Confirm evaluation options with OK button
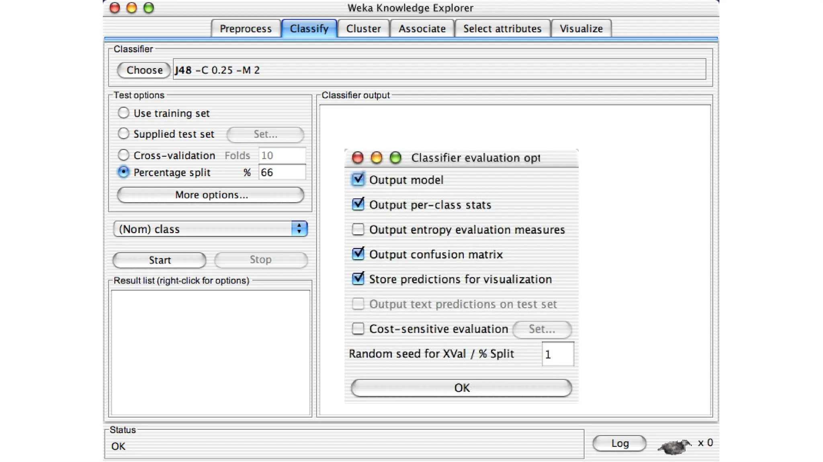 461,388
